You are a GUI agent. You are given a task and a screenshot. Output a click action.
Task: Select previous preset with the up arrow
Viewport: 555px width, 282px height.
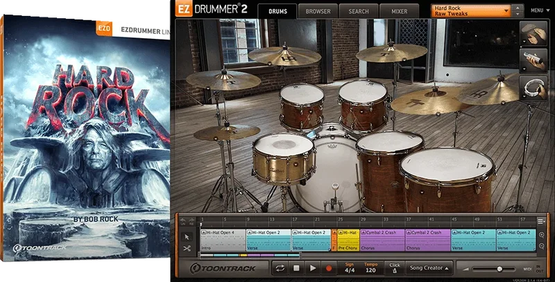[x=518, y=8]
